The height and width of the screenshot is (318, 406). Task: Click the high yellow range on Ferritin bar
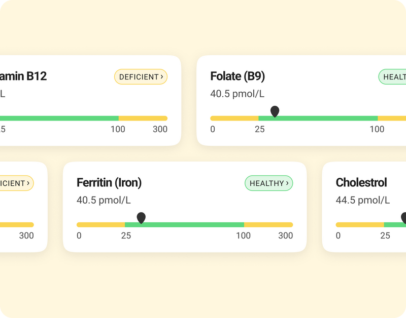[x=268, y=224]
